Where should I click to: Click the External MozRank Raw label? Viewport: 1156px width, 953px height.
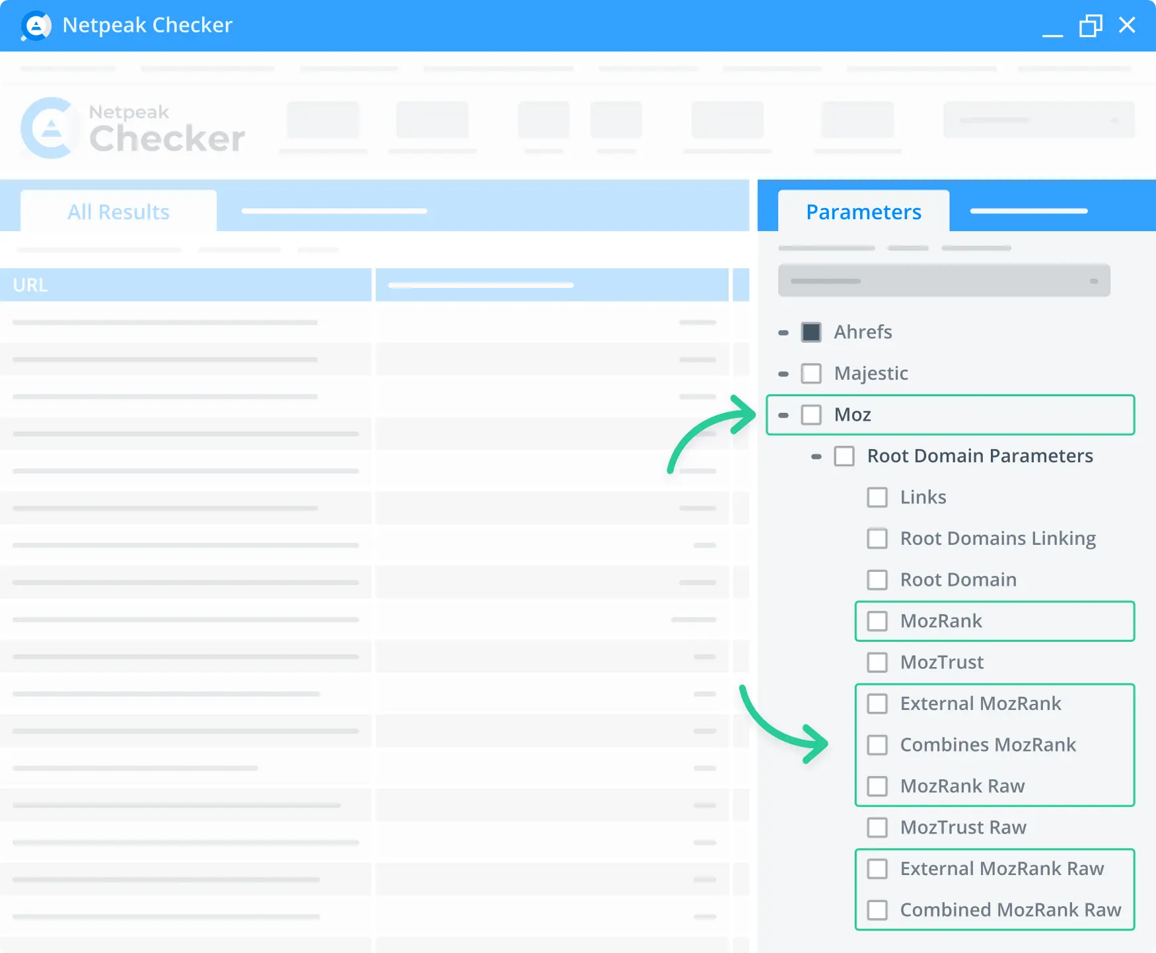click(x=1001, y=869)
